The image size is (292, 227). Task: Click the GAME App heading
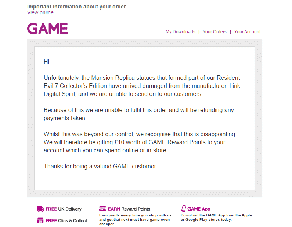coord(199,209)
